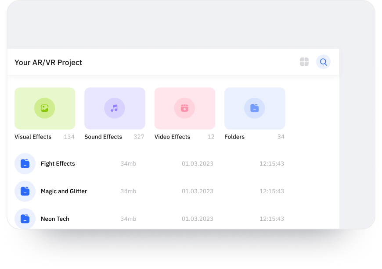Screen dimensions: 382x269
Task: Click the Neon Tech folder icon
Action: 25,219
